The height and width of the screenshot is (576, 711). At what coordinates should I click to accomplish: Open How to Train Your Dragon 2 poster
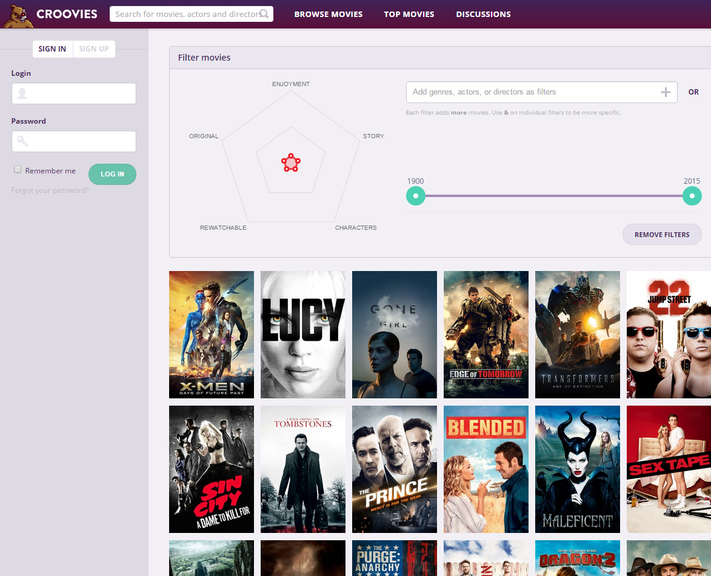(x=578, y=558)
